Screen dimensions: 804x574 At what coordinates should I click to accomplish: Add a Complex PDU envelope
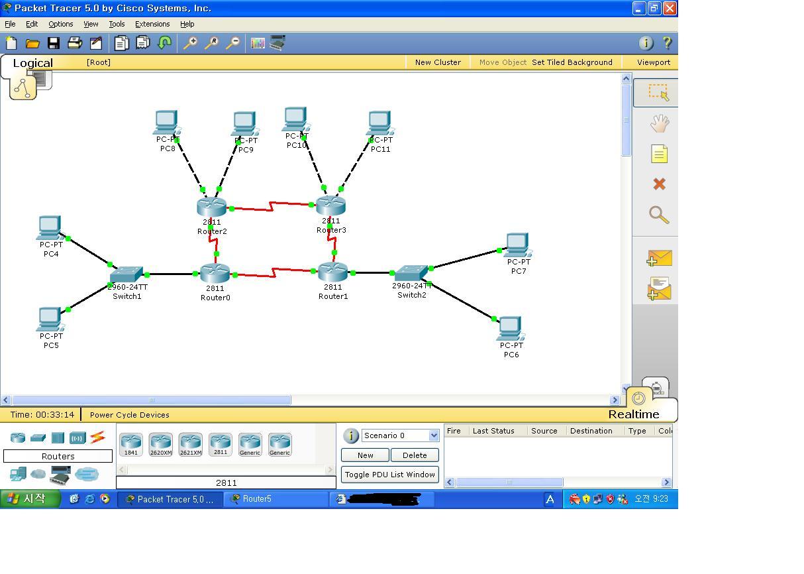click(x=659, y=288)
